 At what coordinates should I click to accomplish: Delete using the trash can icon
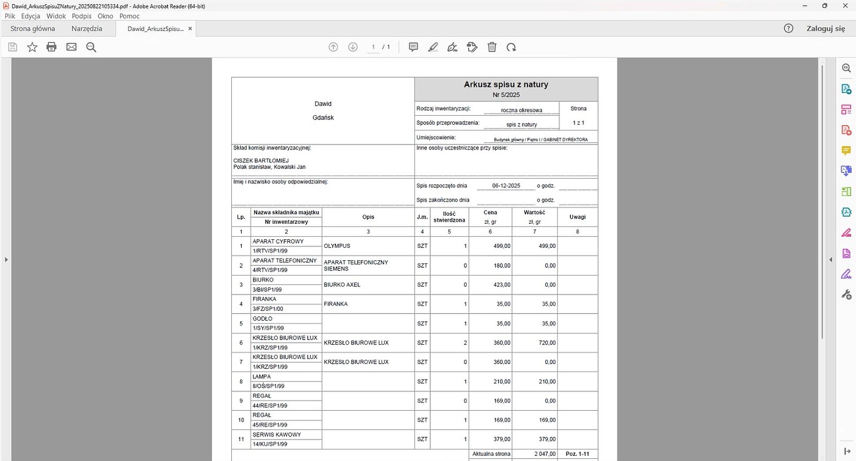click(492, 47)
